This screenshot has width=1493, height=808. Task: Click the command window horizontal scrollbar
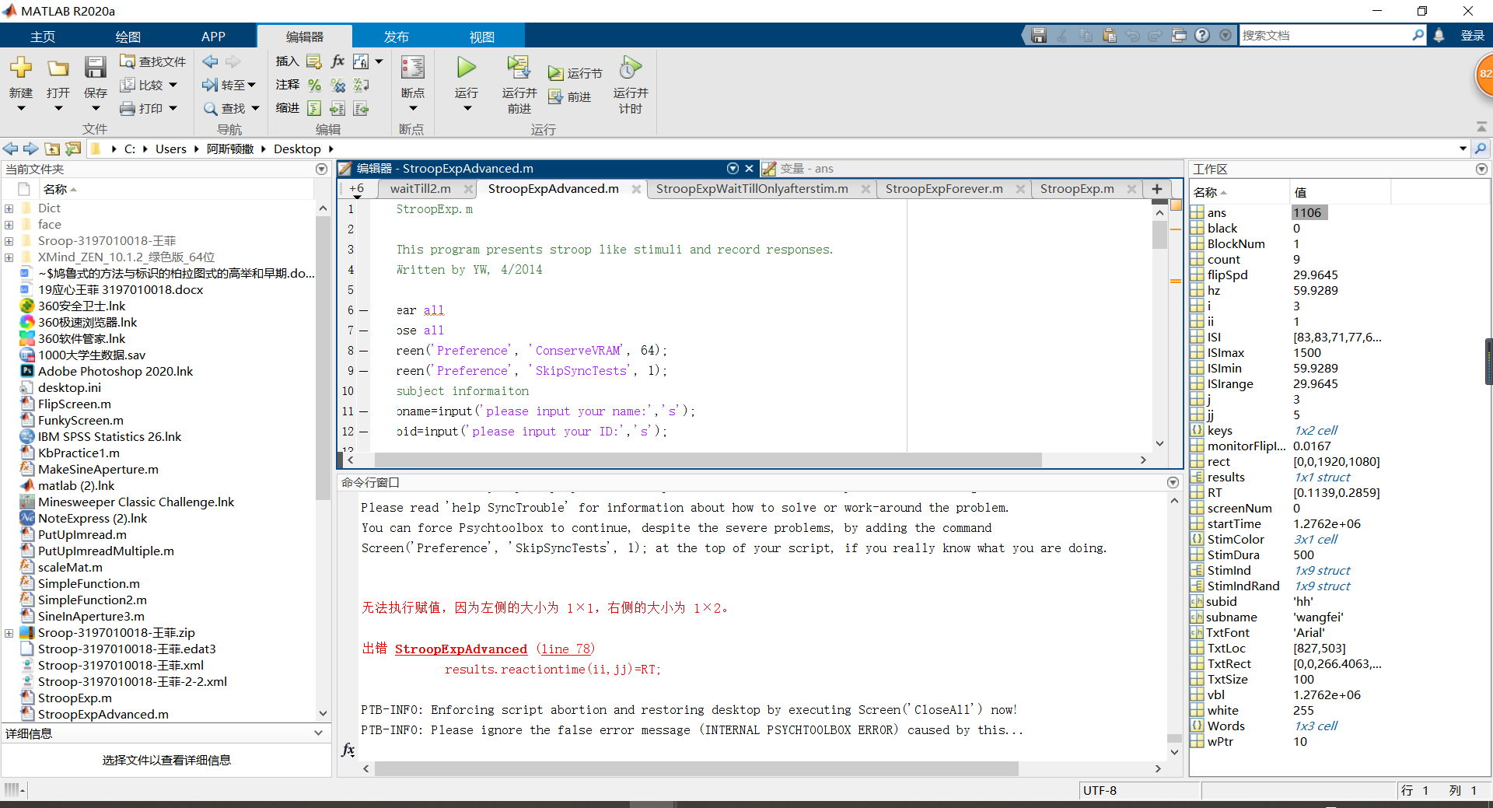[x=696, y=768]
